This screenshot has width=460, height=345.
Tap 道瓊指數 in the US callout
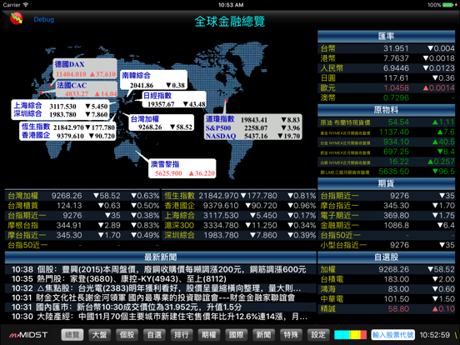pos(220,119)
